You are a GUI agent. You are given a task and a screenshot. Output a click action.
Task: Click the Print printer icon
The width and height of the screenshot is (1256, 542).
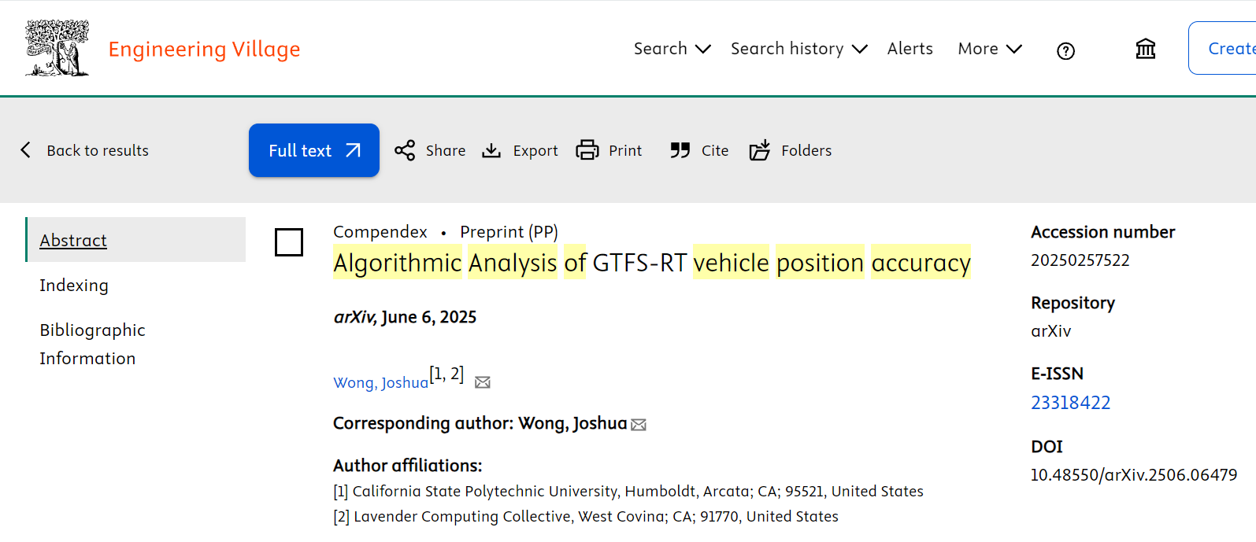pos(587,150)
